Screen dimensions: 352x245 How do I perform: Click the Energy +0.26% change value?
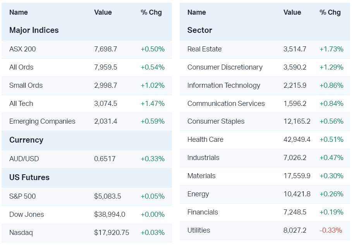(331, 194)
